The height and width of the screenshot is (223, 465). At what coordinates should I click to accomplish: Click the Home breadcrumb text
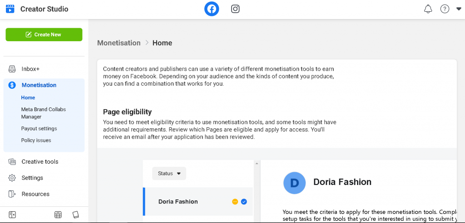tap(162, 43)
